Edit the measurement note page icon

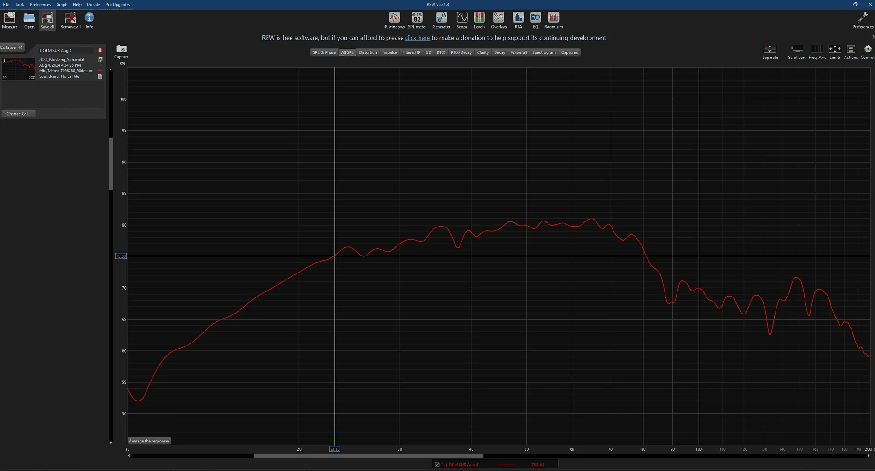(100, 76)
